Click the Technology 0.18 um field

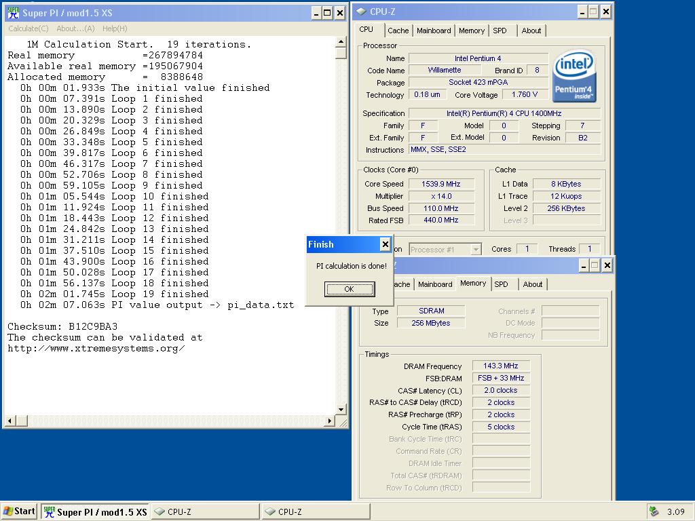(427, 94)
